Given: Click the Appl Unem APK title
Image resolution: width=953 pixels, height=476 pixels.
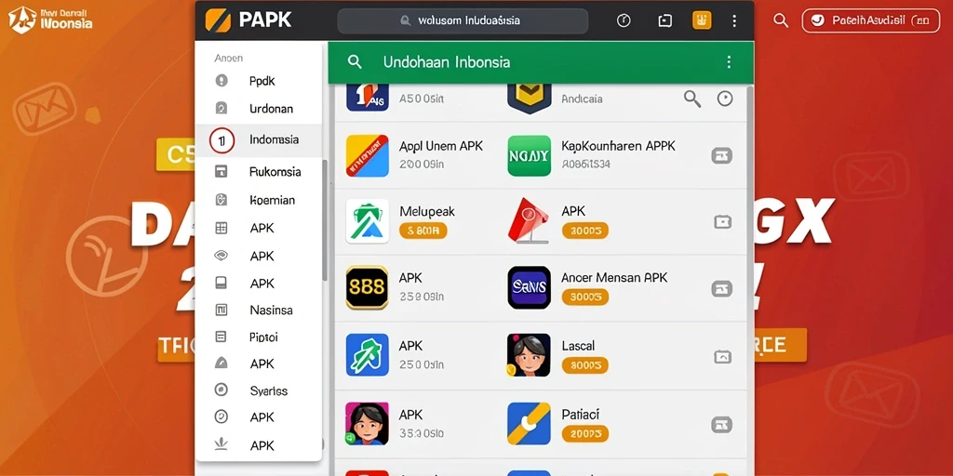Looking at the screenshot, I should [441, 146].
